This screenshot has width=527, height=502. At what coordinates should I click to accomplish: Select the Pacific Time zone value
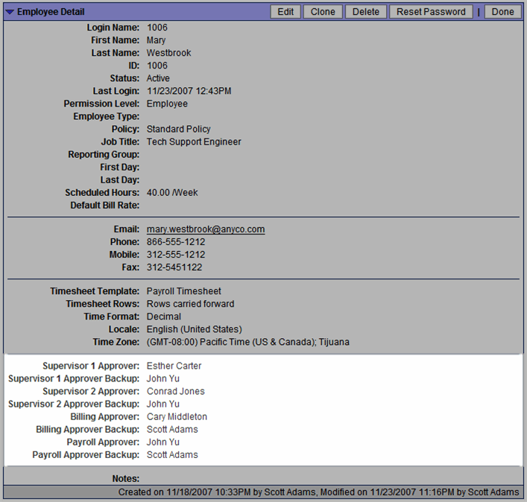pos(247,342)
